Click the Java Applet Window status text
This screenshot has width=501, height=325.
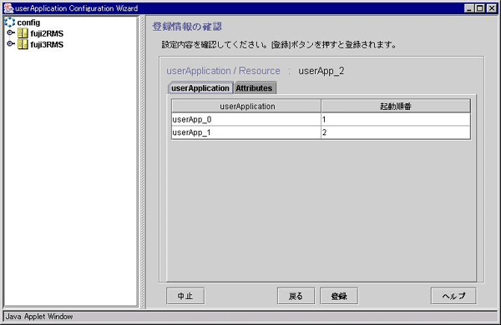pos(39,317)
